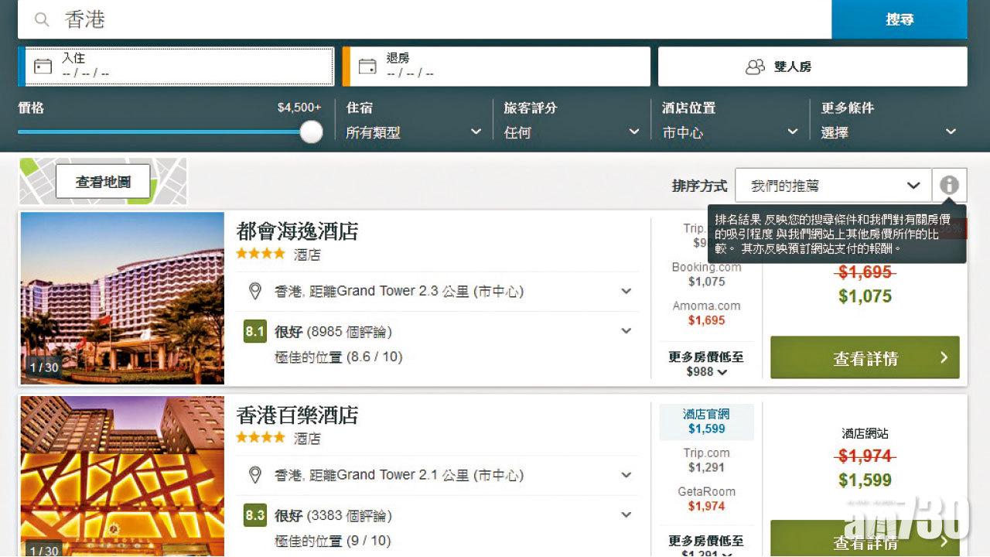Click the price slider handle at $4,500+
Screen dimensions: 990x557
point(311,132)
